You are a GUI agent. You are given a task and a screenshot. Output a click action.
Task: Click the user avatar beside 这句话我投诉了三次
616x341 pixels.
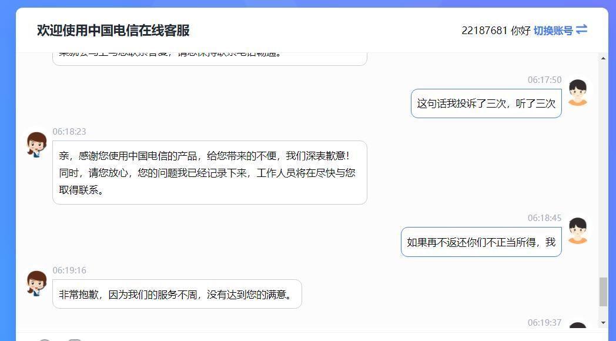click(577, 93)
